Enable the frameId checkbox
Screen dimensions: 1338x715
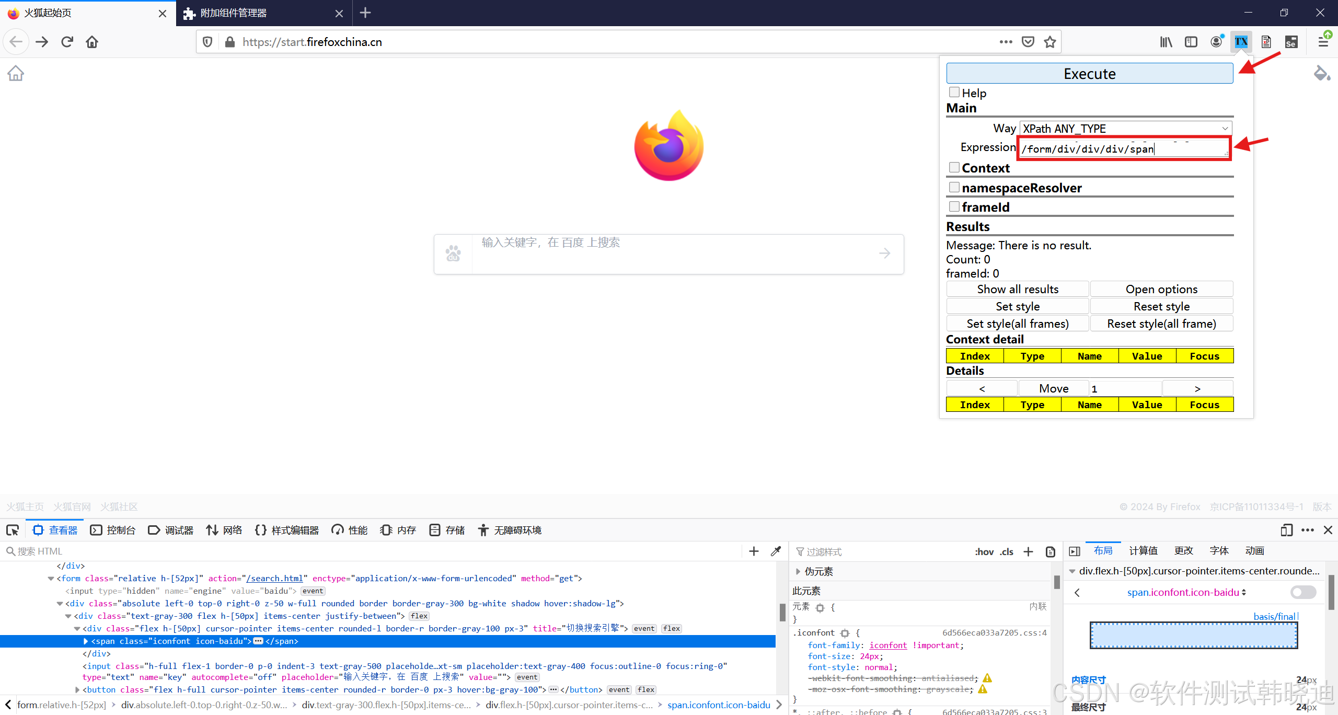pyautogui.click(x=954, y=206)
